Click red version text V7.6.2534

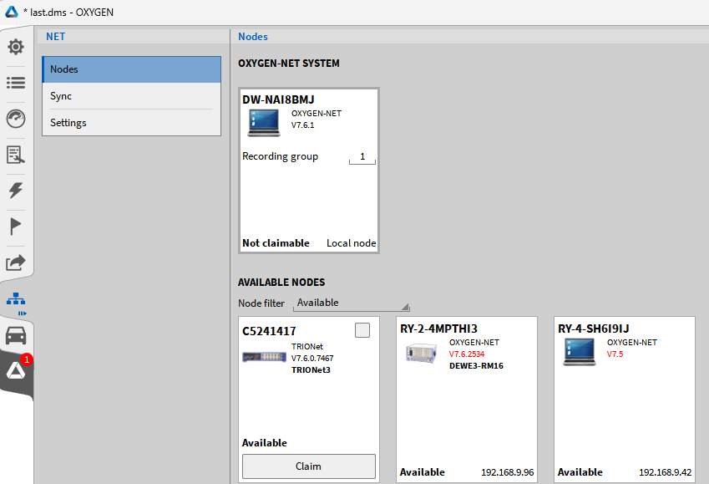[x=467, y=354]
